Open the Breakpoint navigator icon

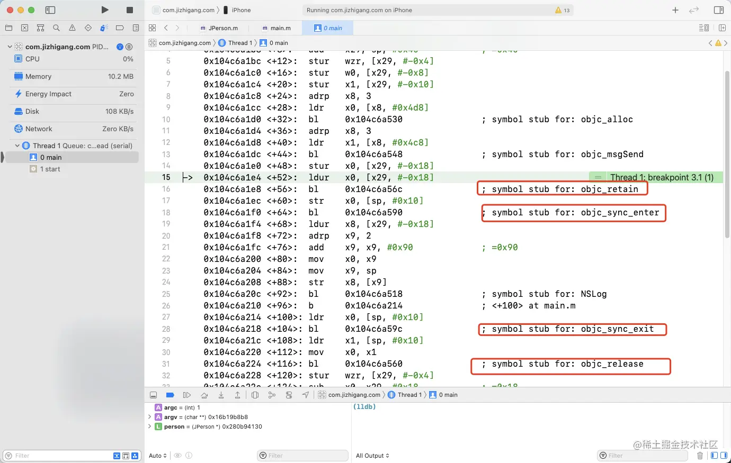pyautogui.click(x=120, y=28)
